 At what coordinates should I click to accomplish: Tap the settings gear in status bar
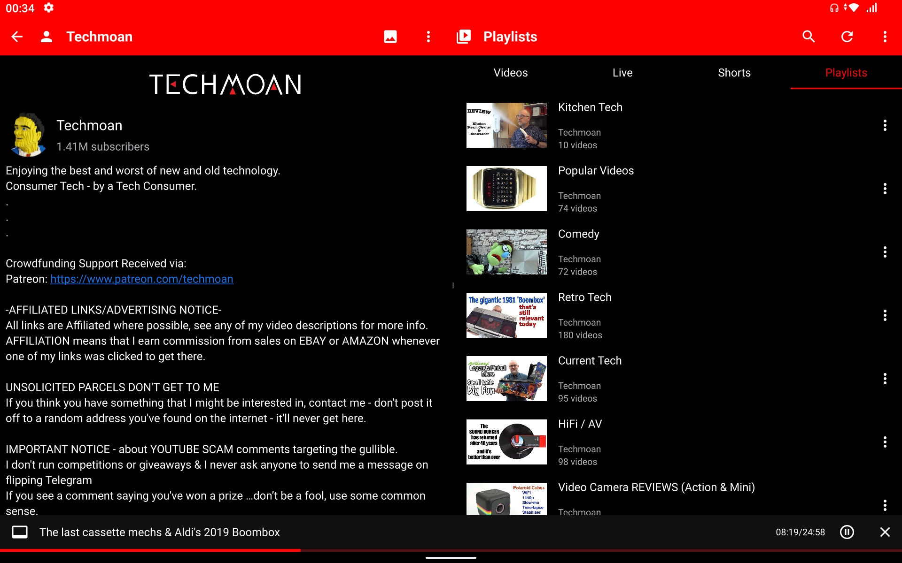click(48, 8)
